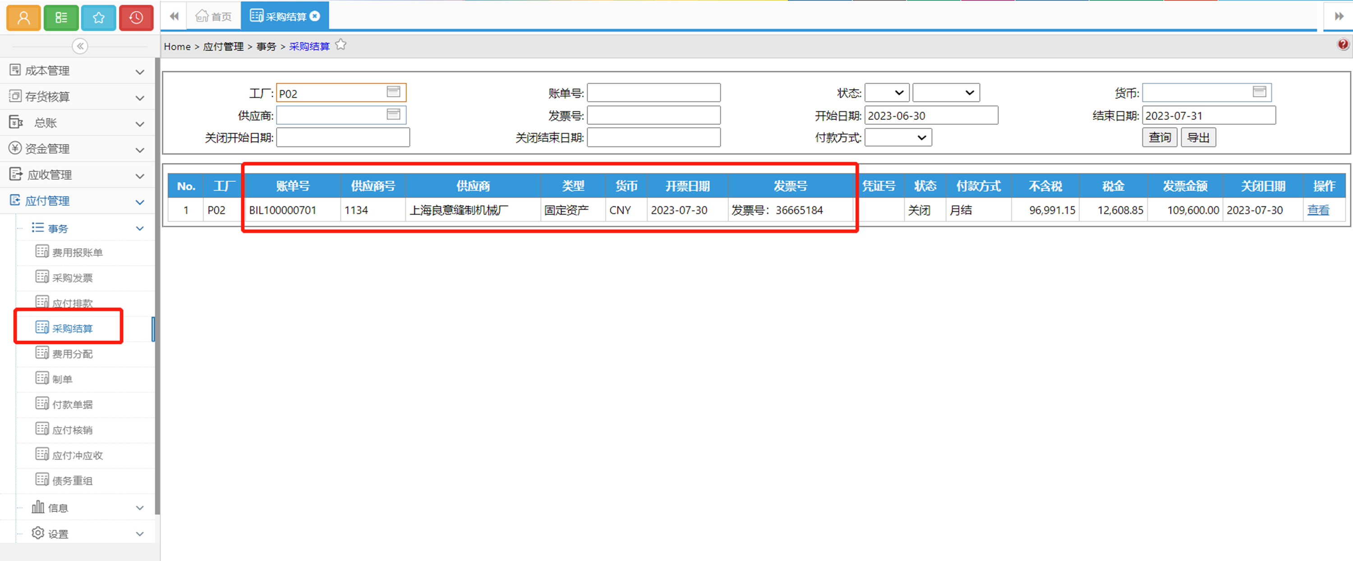
Task: Open the 工厂 lookup picker icon
Action: tap(393, 92)
